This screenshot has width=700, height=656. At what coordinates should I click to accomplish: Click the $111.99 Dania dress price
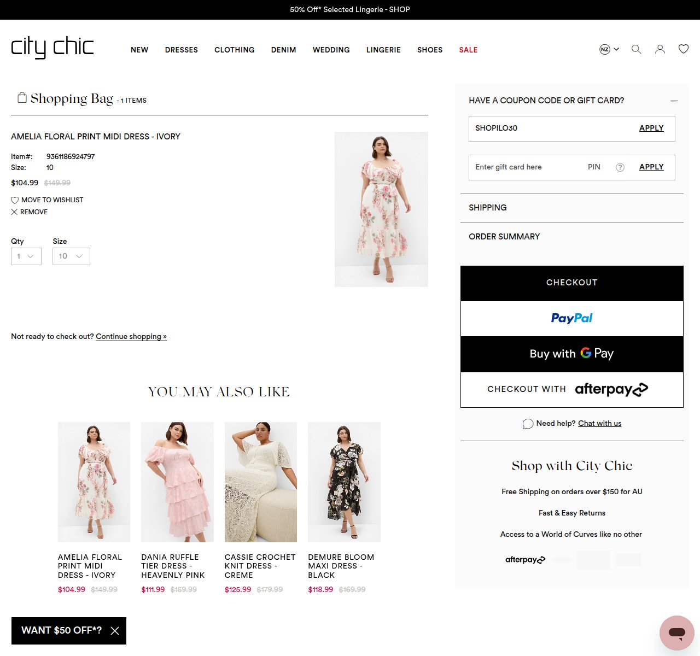153,590
